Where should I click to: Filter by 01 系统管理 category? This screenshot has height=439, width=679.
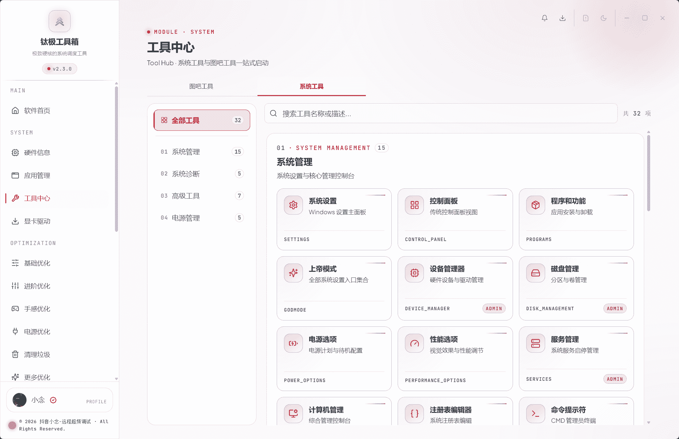click(x=202, y=152)
